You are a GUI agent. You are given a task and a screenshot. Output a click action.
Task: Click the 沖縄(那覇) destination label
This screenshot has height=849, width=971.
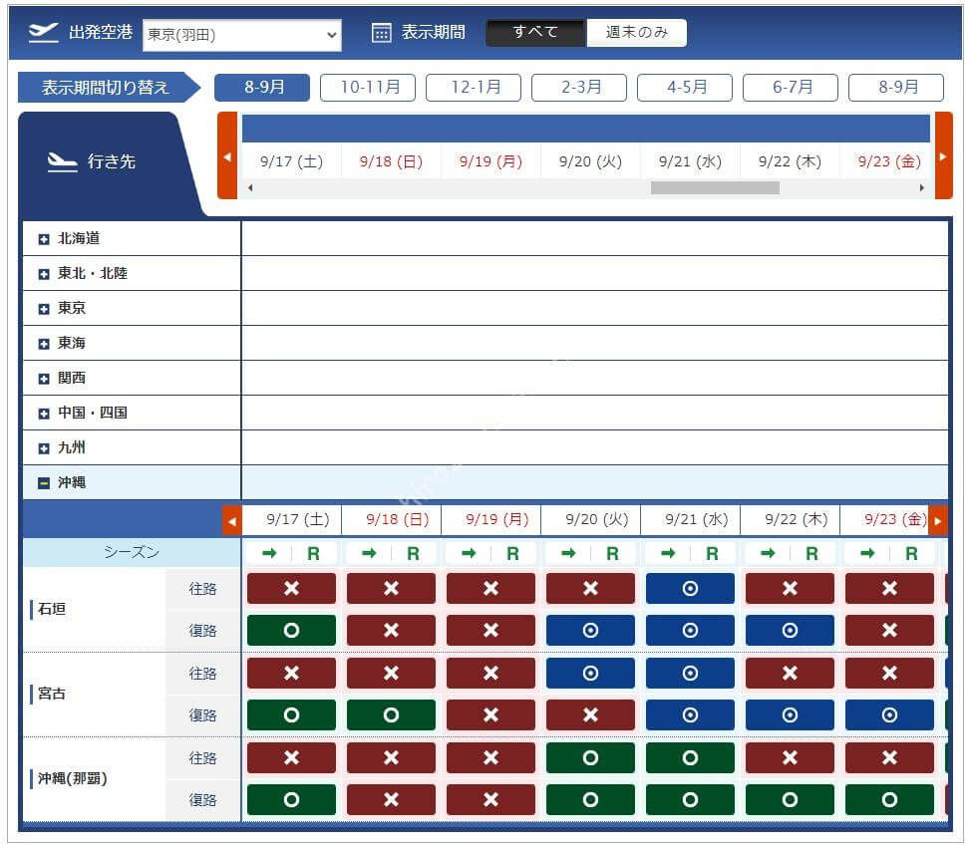tap(73, 778)
